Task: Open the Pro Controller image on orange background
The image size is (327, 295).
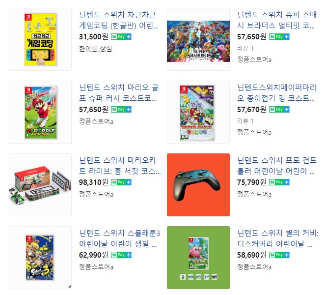Action: click(x=198, y=185)
